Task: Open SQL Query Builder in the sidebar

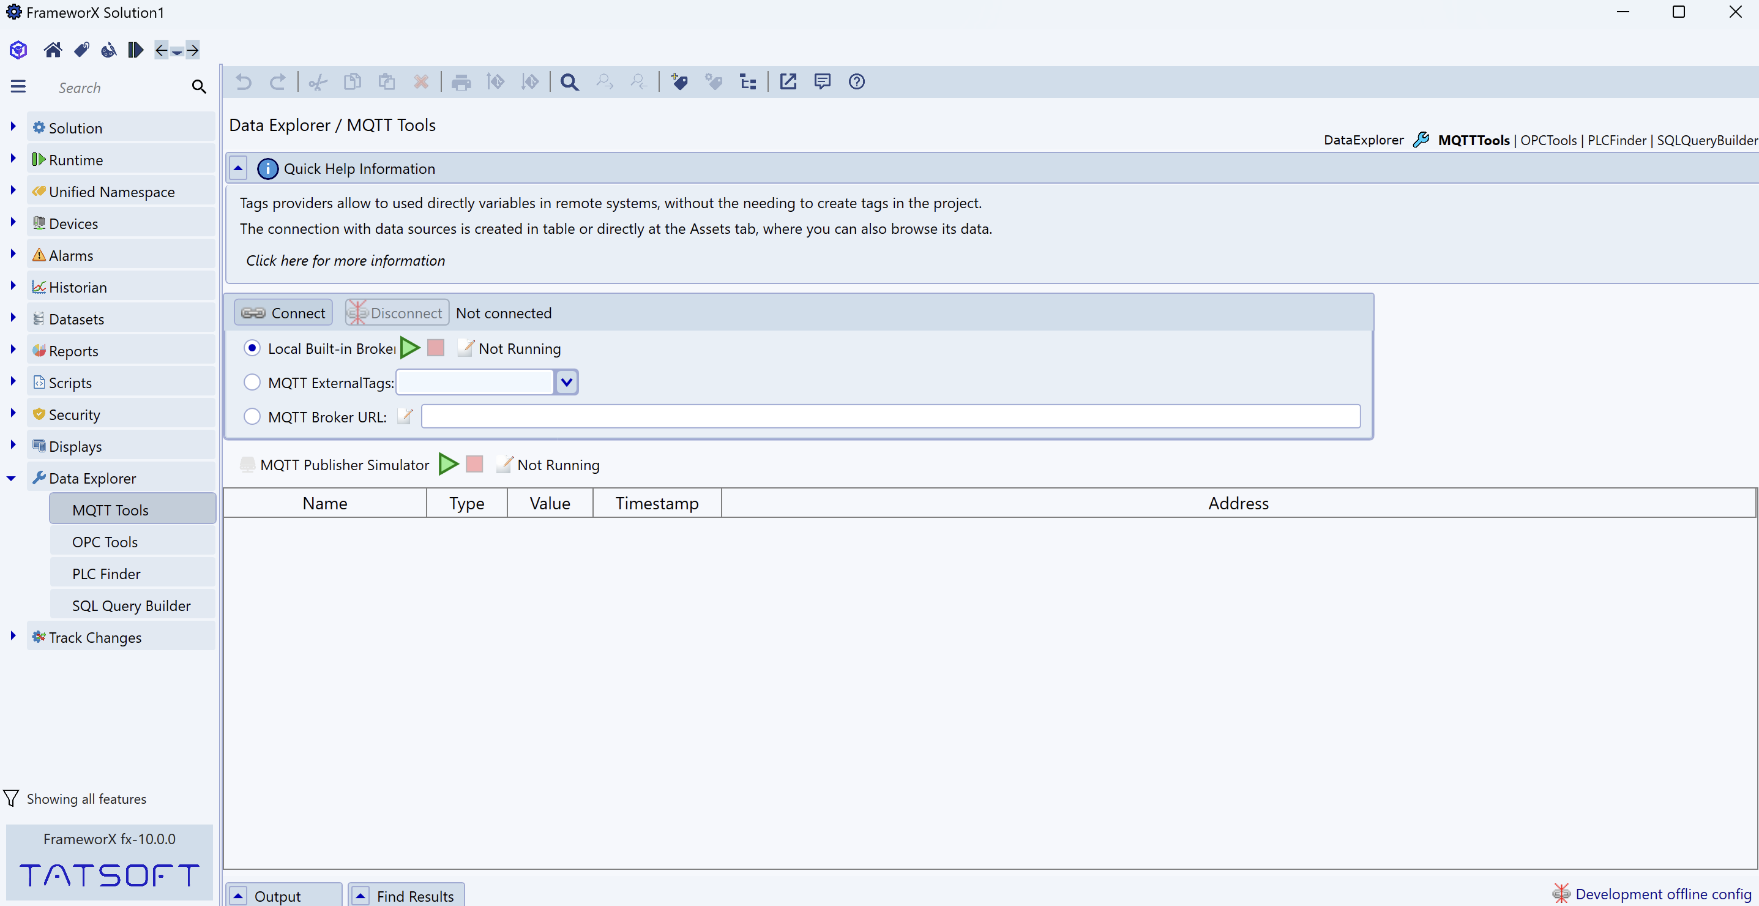Action: pyautogui.click(x=132, y=605)
